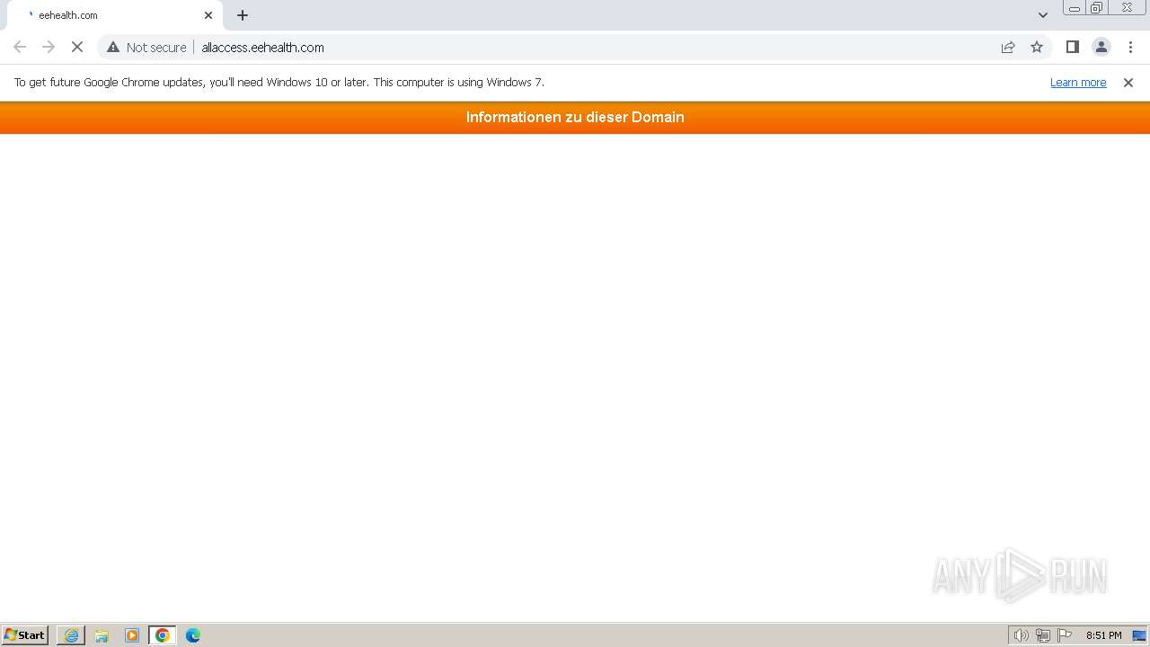Dismiss the Chrome update notification bar
Viewport: 1150px width, 647px height.
tap(1128, 82)
